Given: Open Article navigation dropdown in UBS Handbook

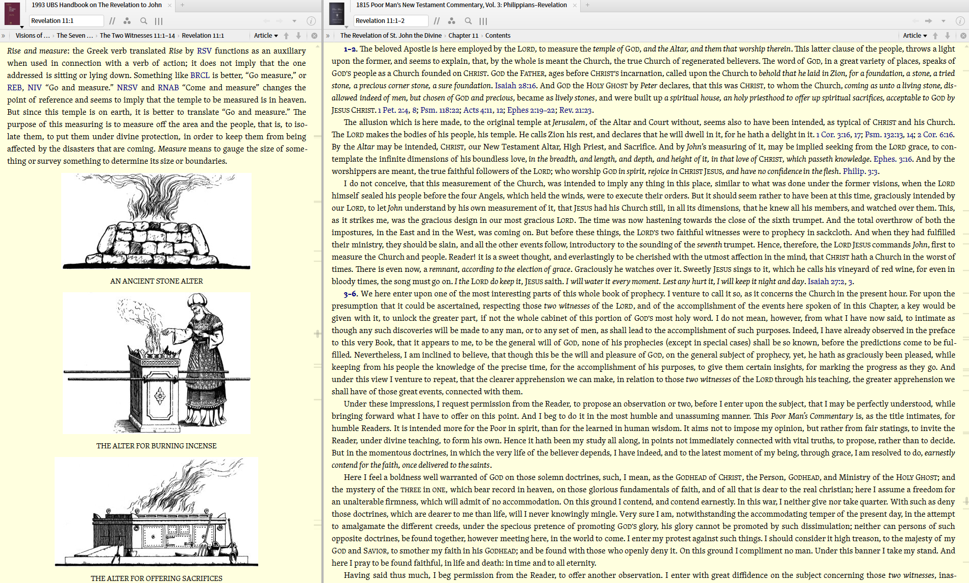Looking at the screenshot, I should tap(266, 36).
